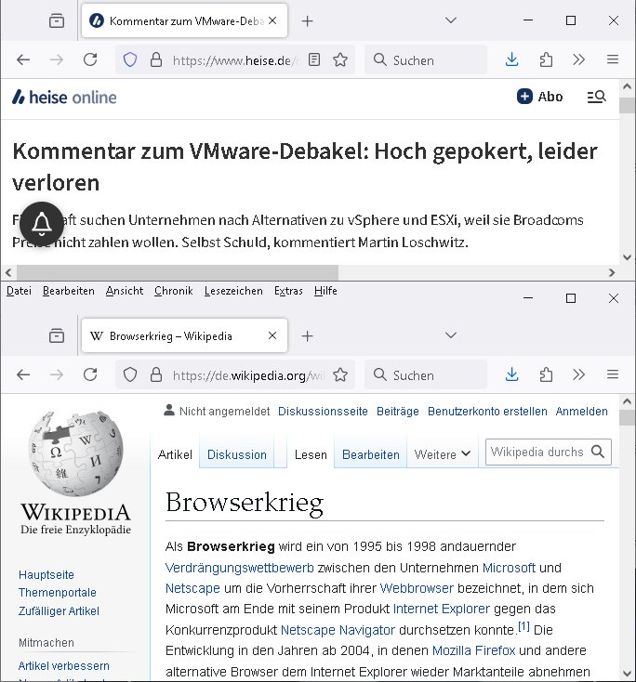
Task: Expand the tab list in the heise window
Action: click(451, 20)
